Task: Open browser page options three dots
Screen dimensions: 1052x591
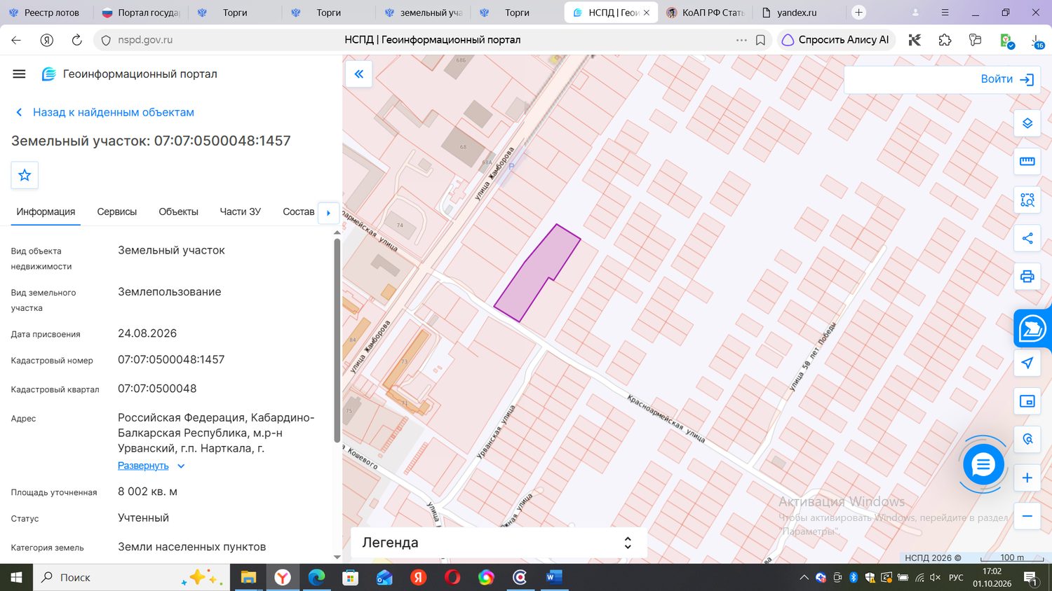Action: point(741,40)
